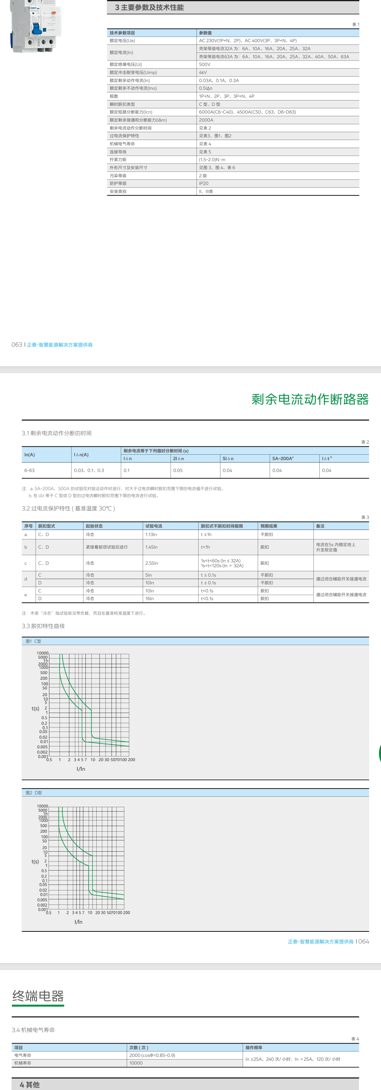Viewport: 381px width, 1090px height.
Task: Select the '1P+N、2P、3P、3P+N、4P' poles value
Action: click(227, 96)
